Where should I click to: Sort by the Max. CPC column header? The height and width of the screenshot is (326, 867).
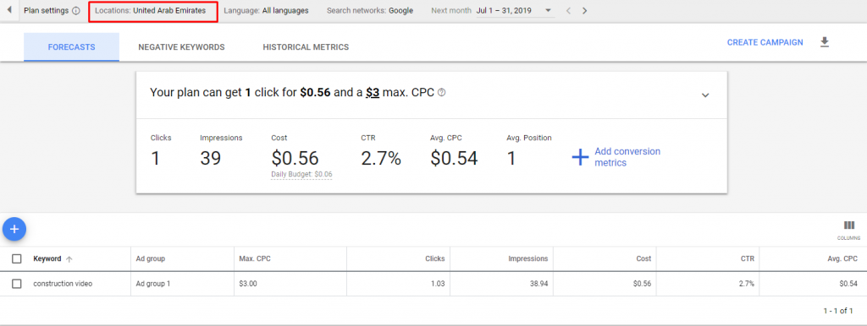(254, 258)
